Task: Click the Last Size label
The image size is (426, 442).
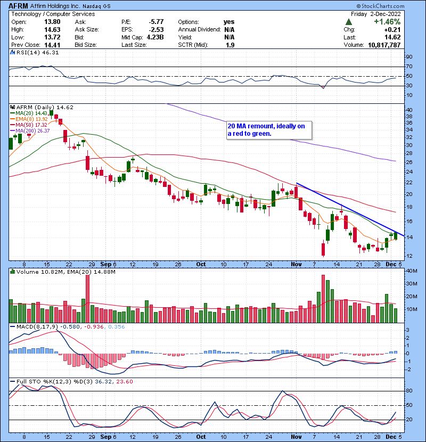Action: point(134,45)
